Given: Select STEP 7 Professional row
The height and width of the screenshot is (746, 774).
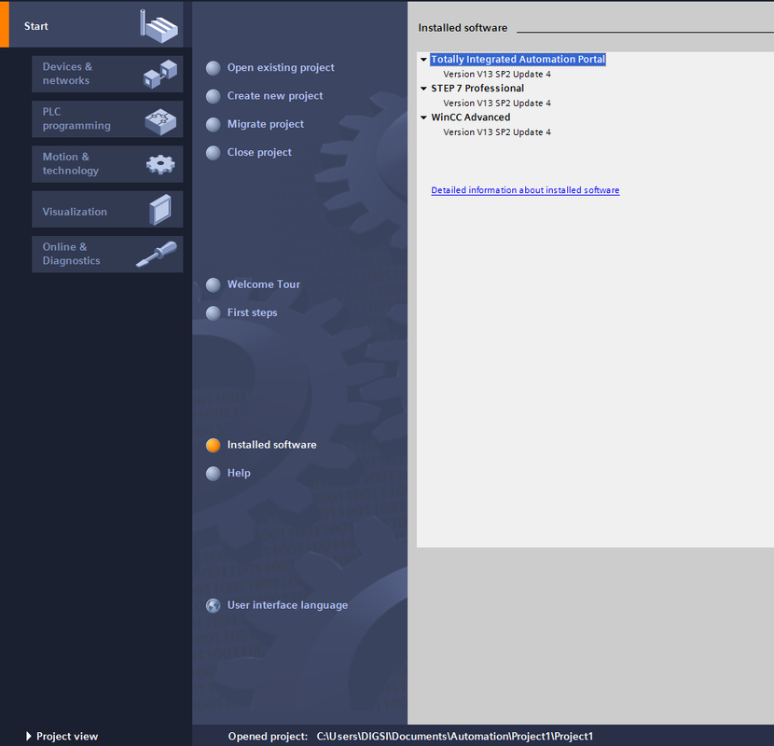Looking at the screenshot, I should [477, 89].
